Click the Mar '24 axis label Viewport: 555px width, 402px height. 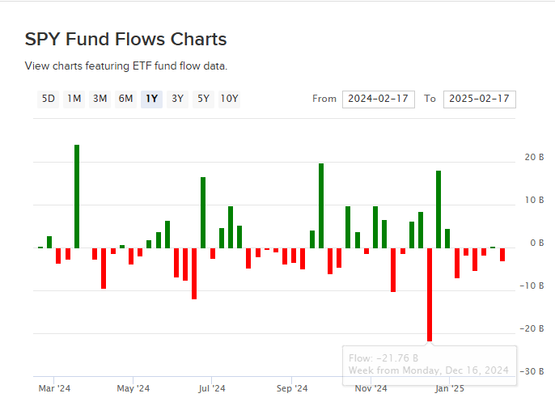click(x=54, y=388)
